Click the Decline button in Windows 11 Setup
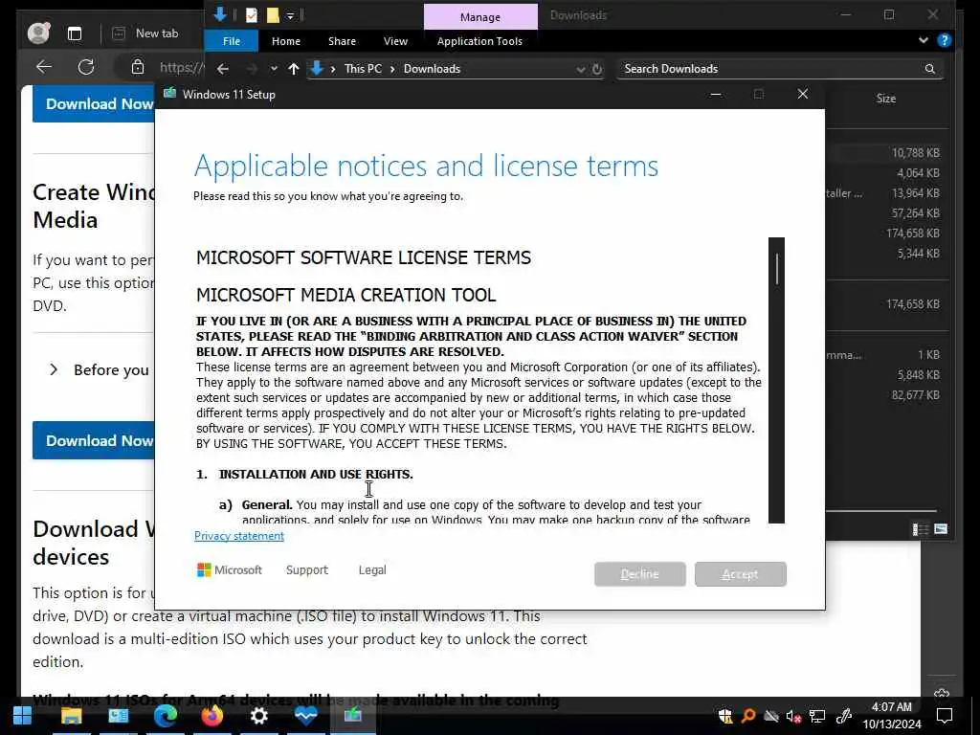980x735 pixels. (x=639, y=574)
